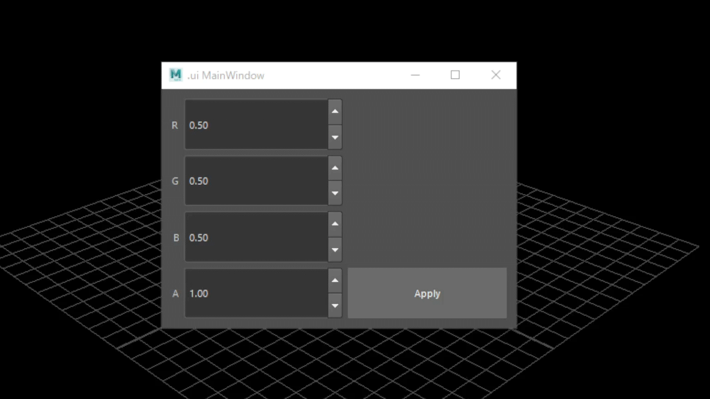Click the Maya logo in title bar
710x399 pixels.
(176, 75)
